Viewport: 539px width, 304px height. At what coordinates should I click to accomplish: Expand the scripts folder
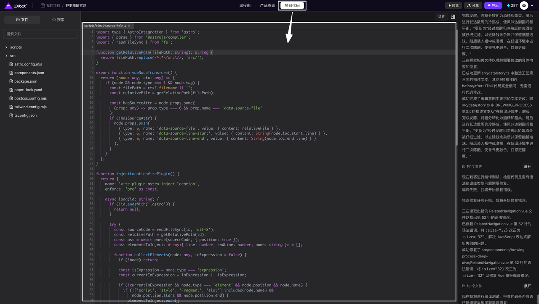(x=16, y=47)
